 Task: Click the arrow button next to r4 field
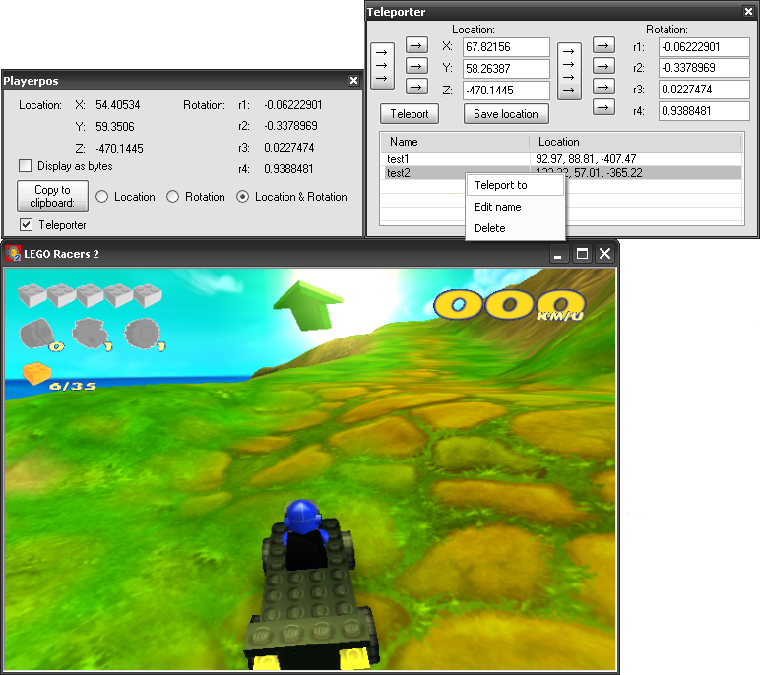[x=603, y=107]
